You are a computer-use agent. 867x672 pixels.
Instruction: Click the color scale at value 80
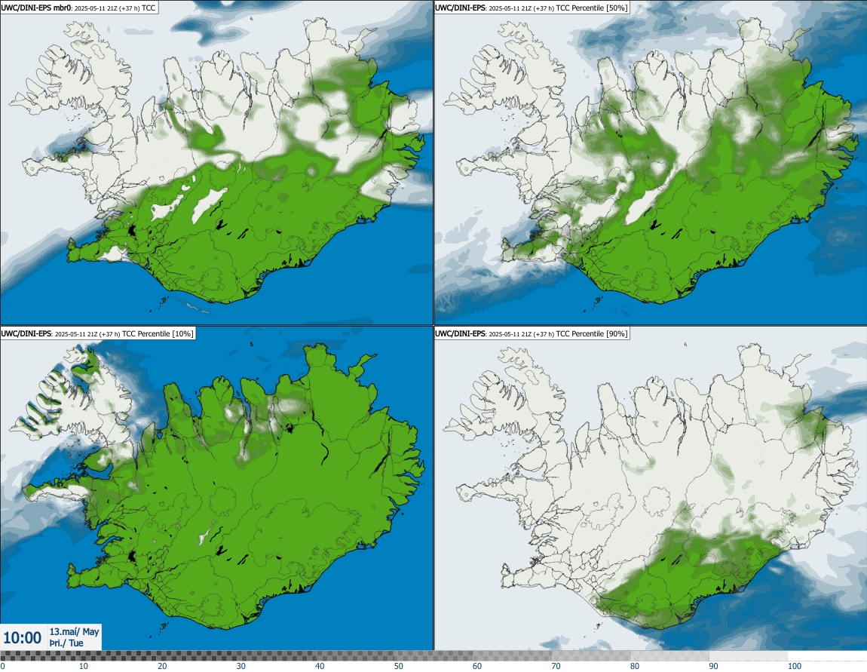click(x=635, y=666)
